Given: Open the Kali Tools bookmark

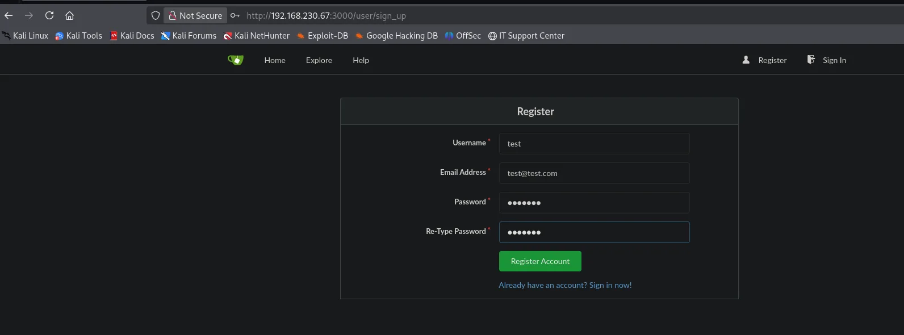Looking at the screenshot, I should pos(79,35).
